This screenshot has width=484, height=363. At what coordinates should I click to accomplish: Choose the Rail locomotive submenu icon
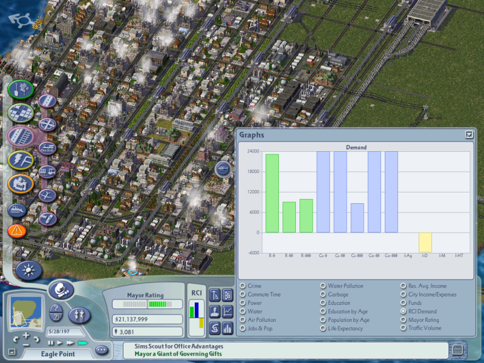[x=47, y=148]
